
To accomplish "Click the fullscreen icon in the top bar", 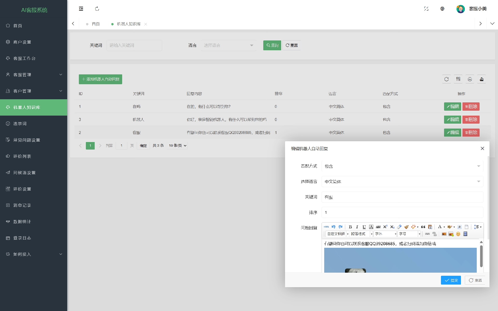I will coord(426,9).
